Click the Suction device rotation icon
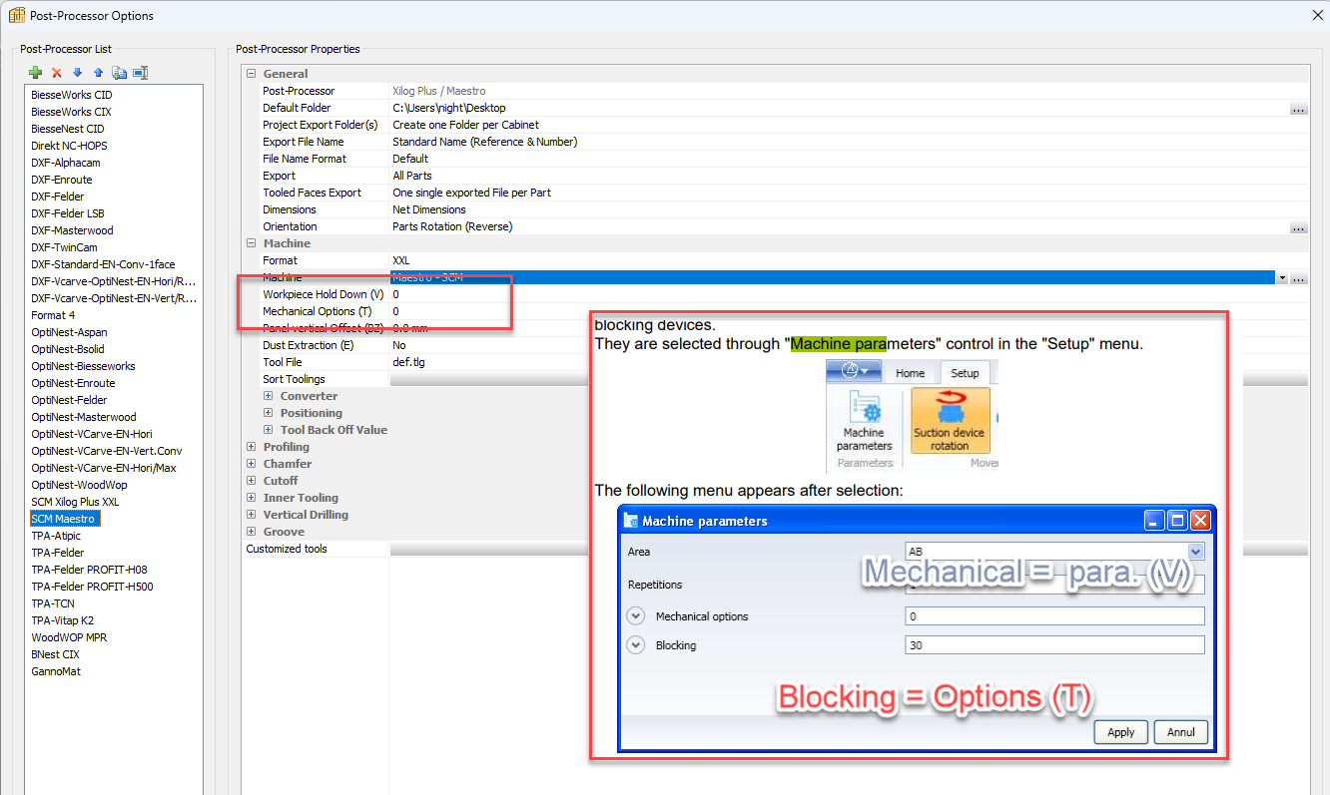The width and height of the screenshot is (1330, 795). (x=950, y=420)
